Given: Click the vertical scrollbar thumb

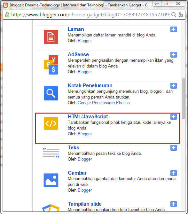Looking at the screenshot, I should 183,98.
